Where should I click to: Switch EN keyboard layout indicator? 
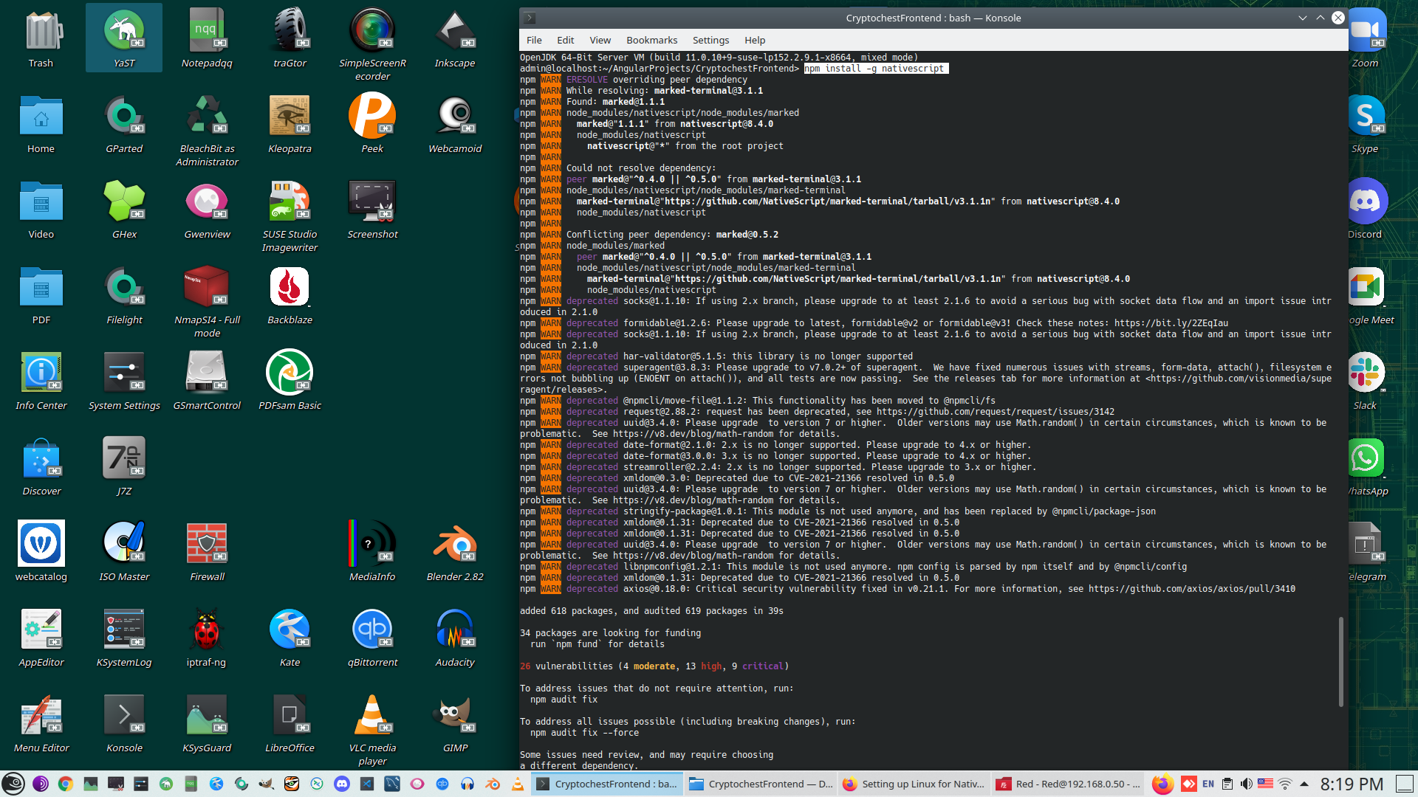(1208, 784)
